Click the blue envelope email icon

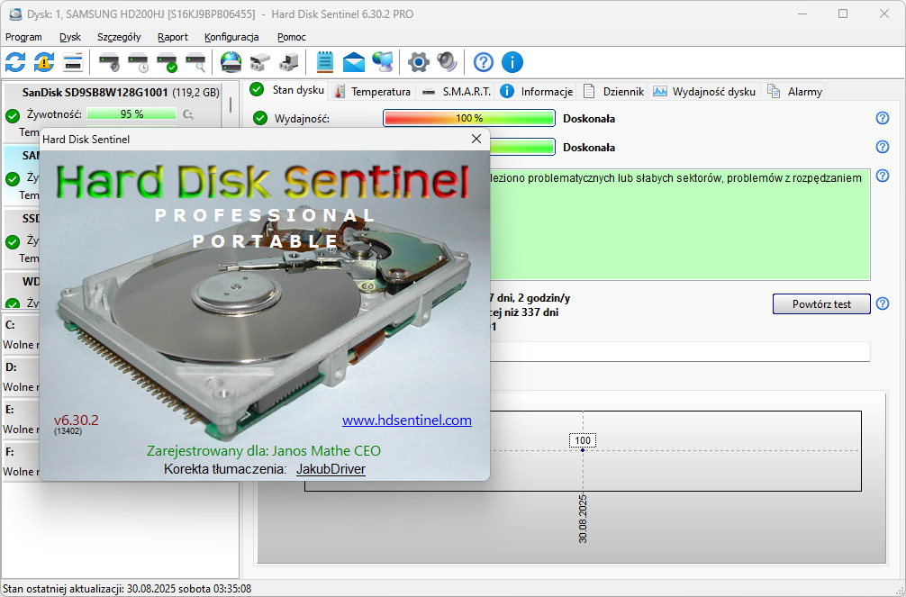[354, 62]
